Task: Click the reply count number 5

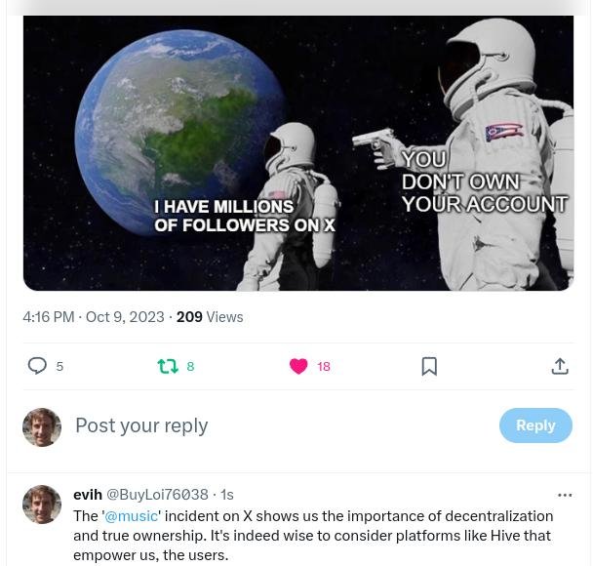Action: (x=59, y=366)
